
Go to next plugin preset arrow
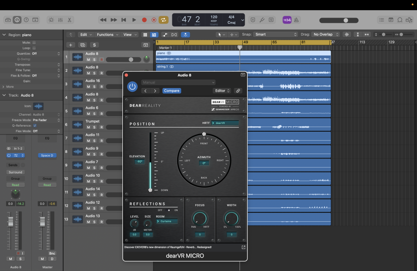[155, 91]
